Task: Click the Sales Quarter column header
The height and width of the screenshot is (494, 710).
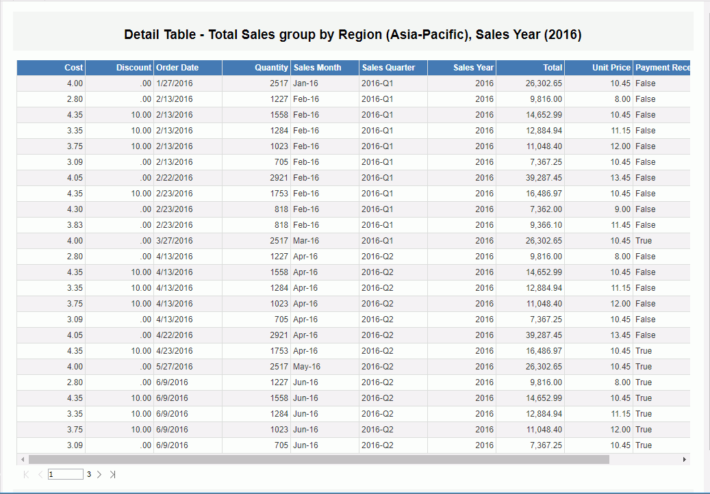Action: [388, 68]
